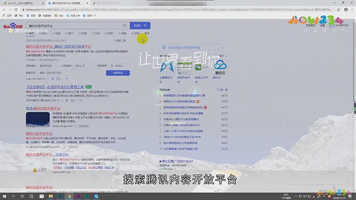This screenshot has height=200, width=356.
Task: Switch to the 贴吧 search tab
Action: coord(109,33)
